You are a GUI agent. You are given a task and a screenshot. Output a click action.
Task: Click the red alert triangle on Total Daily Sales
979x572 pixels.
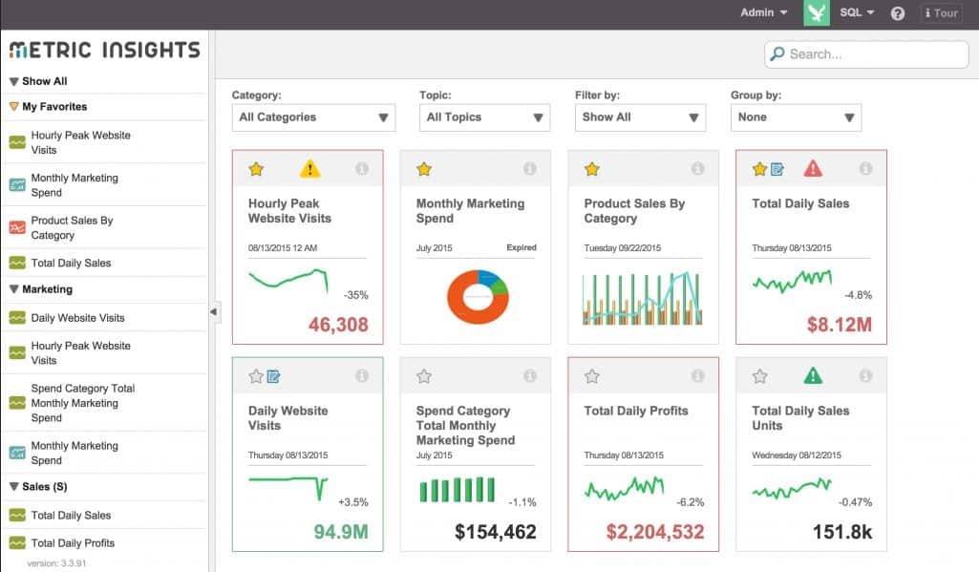813,168
